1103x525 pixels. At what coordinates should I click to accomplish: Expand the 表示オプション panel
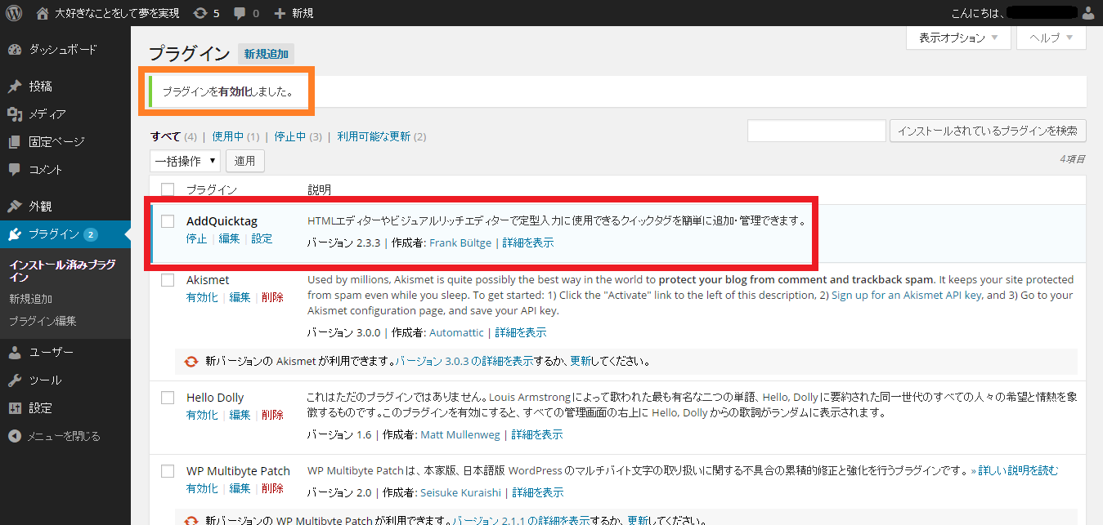[958, 38]
